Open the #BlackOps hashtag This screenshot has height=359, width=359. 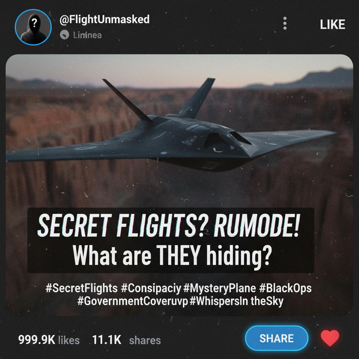point(285,289)
